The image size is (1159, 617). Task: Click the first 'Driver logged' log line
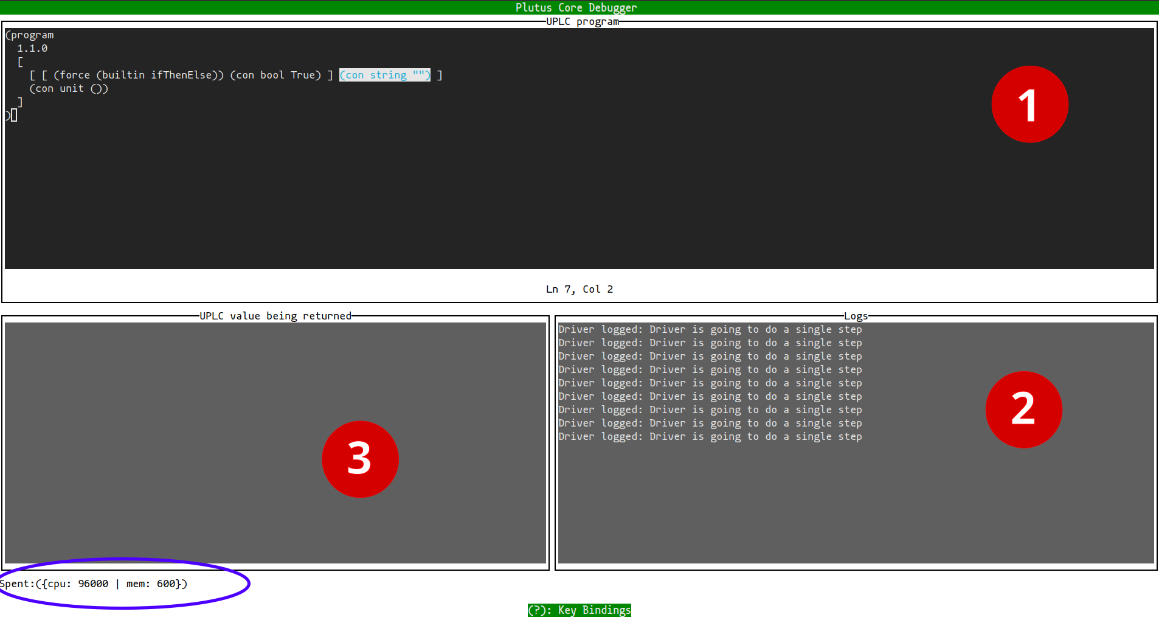coord(710,329)
